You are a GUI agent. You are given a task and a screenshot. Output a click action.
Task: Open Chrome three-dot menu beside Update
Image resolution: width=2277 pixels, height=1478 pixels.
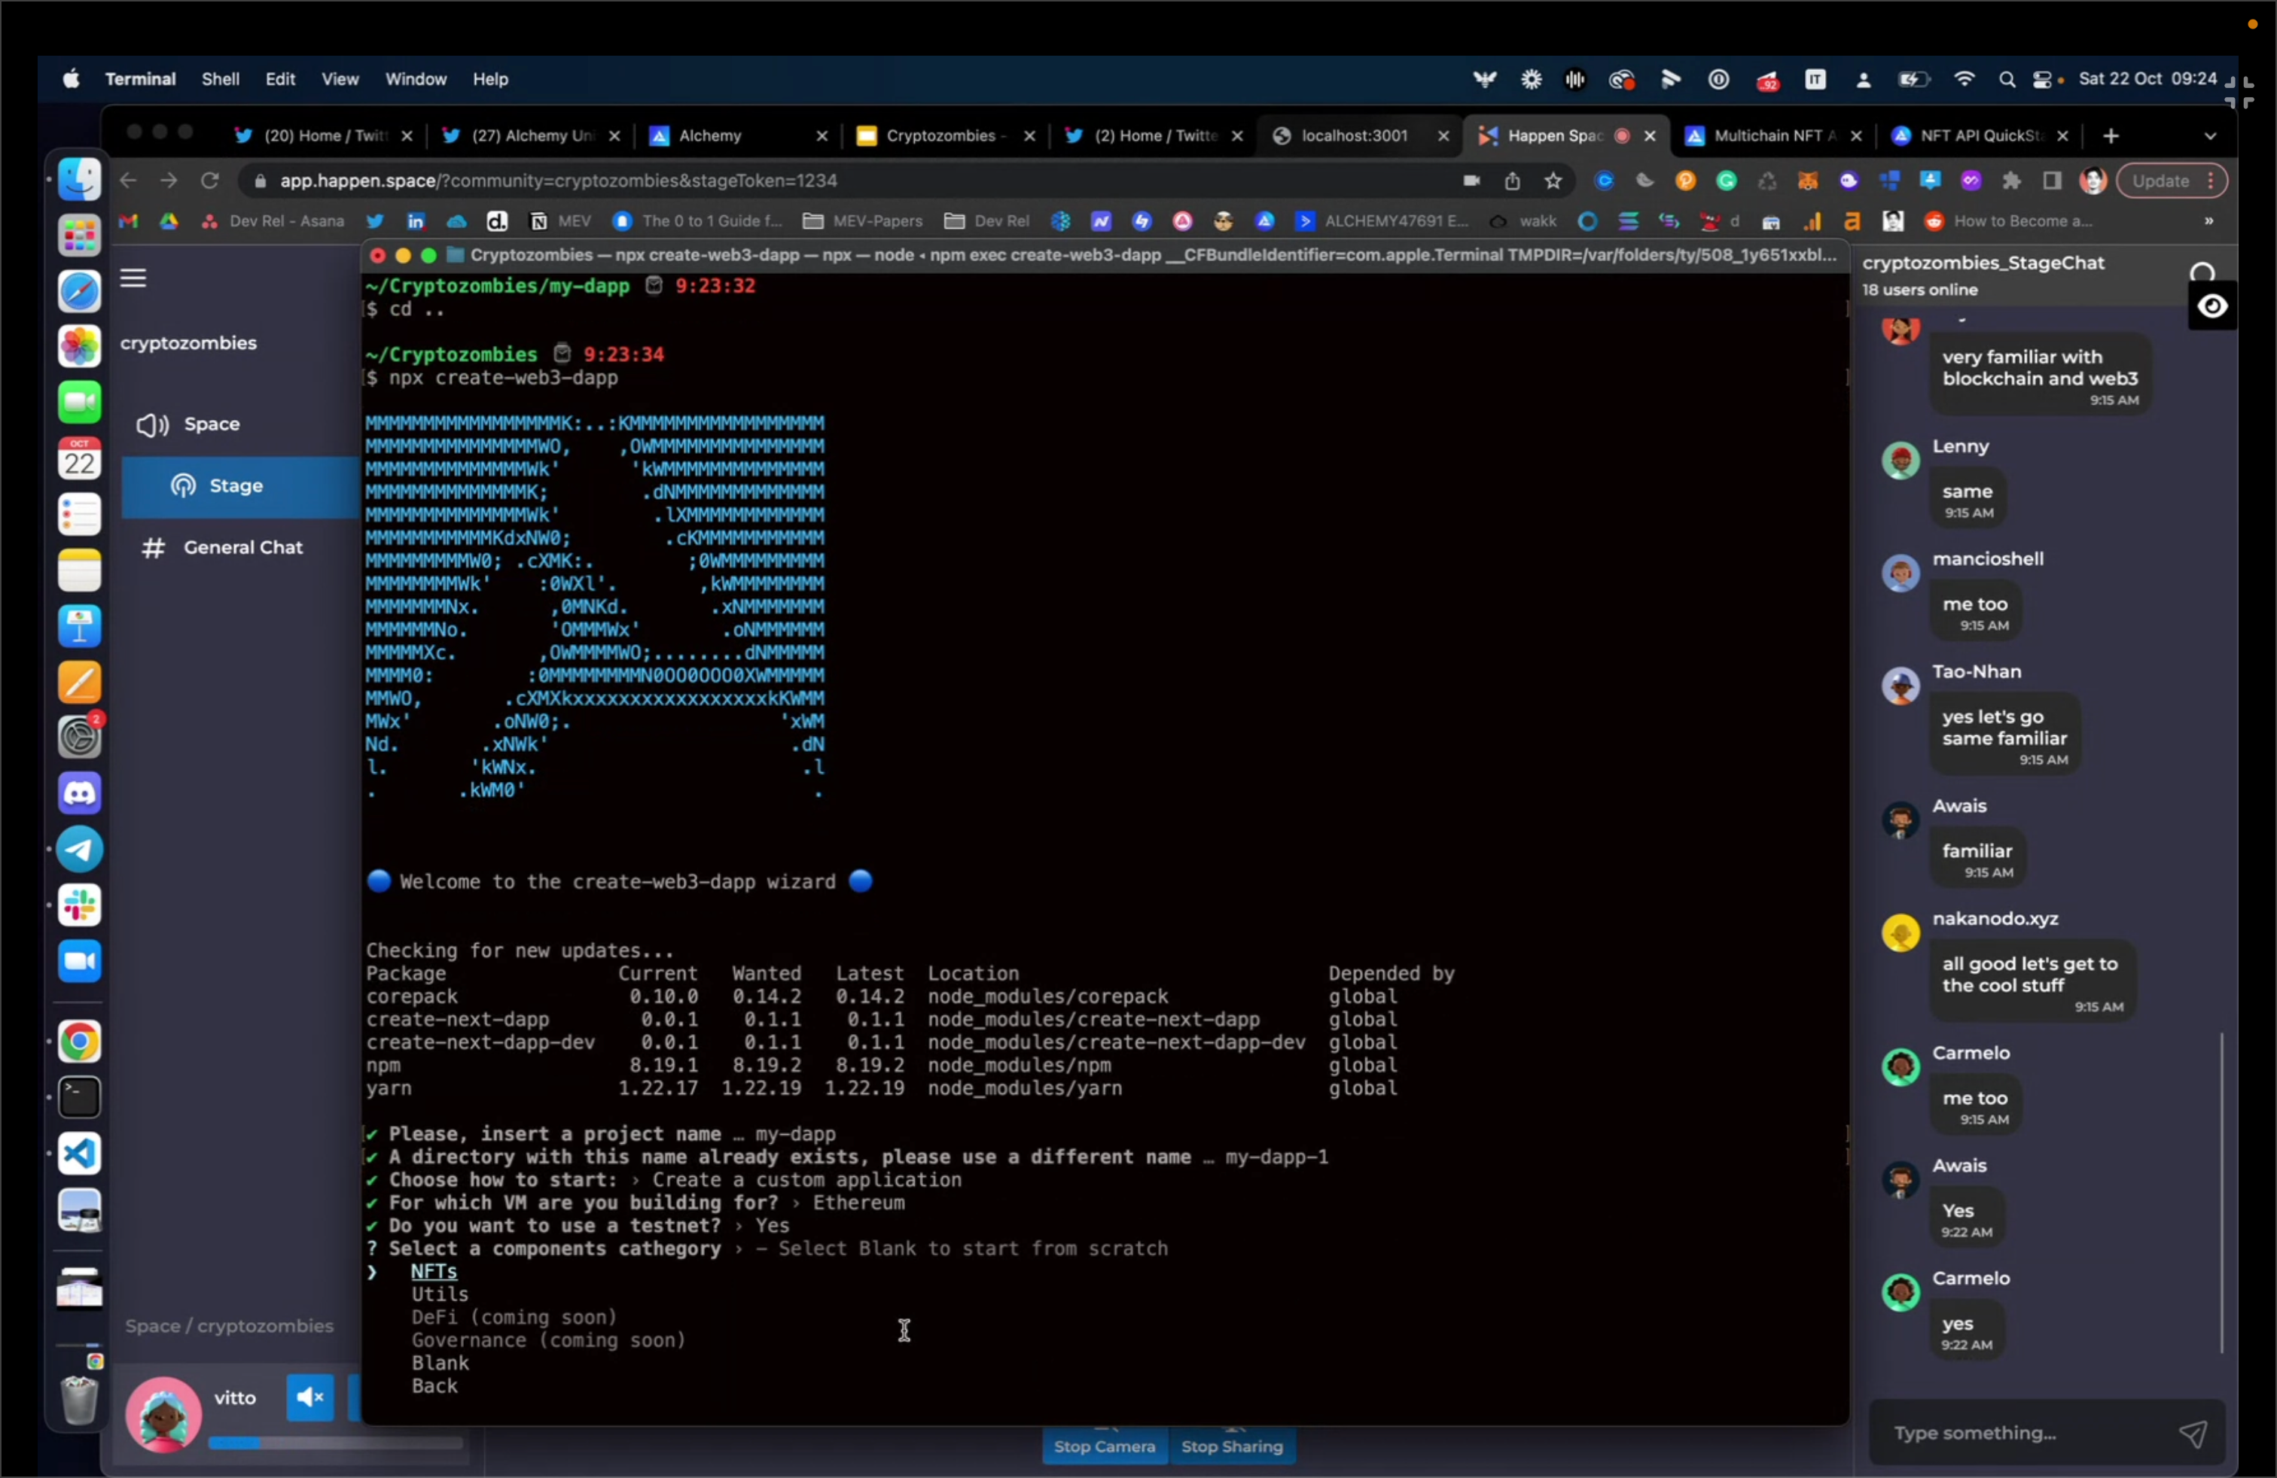coord(2211,181)
